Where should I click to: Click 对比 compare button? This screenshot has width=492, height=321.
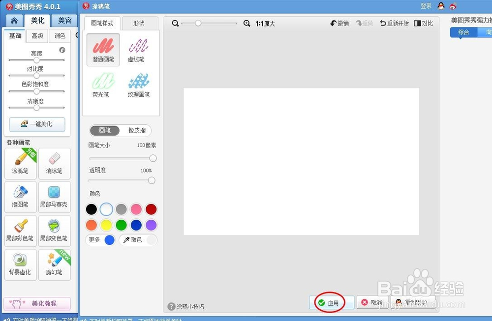[423, 23]
